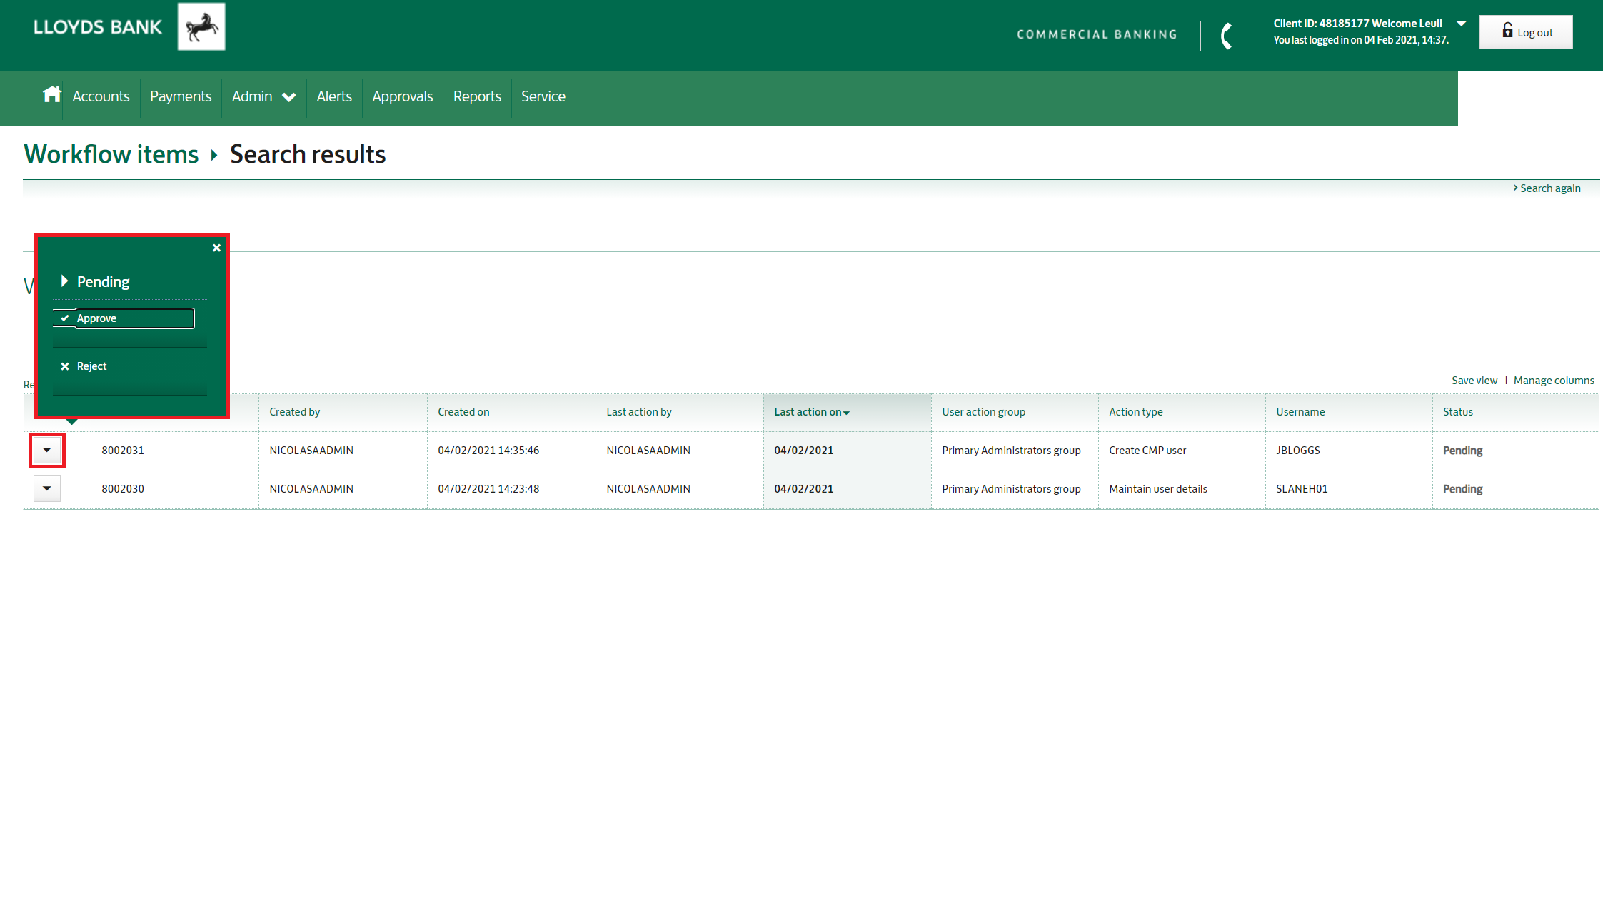The height and width of the screenshot is (921, 1603).
Task: Click workflow ID 8002030
Action: pos(123,489)
